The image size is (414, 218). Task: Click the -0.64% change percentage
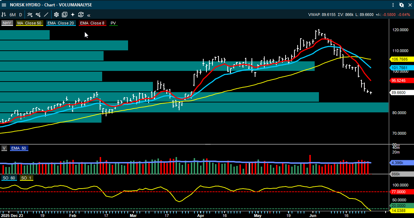pos(404,15)
